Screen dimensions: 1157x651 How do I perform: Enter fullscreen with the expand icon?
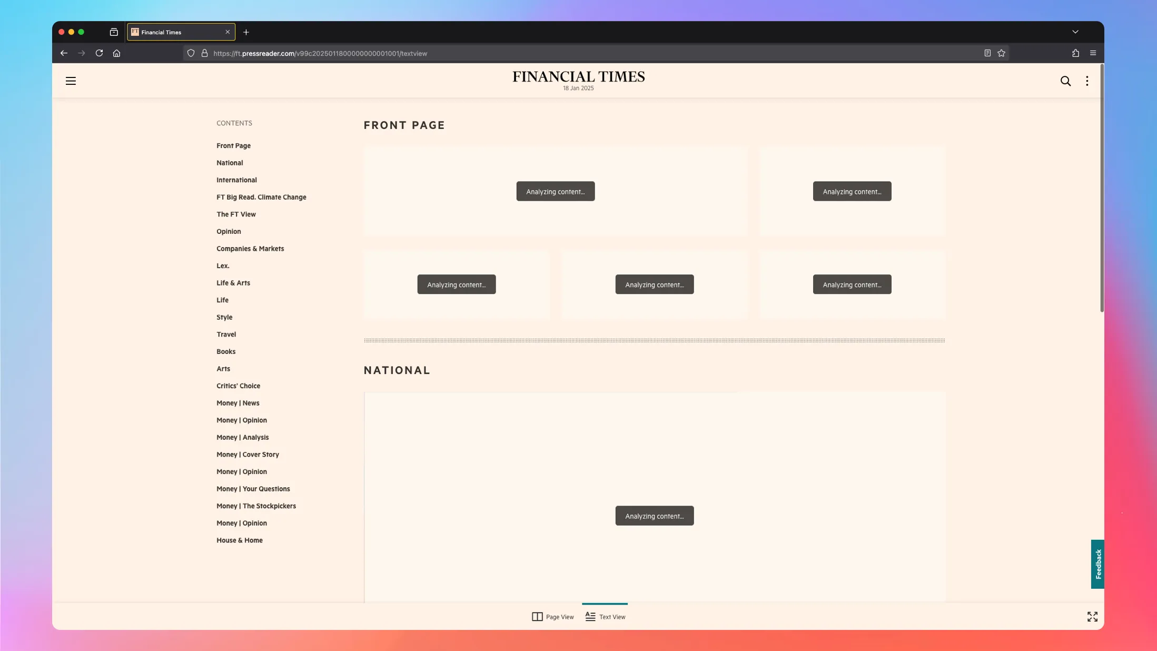tap(1092, 616)
